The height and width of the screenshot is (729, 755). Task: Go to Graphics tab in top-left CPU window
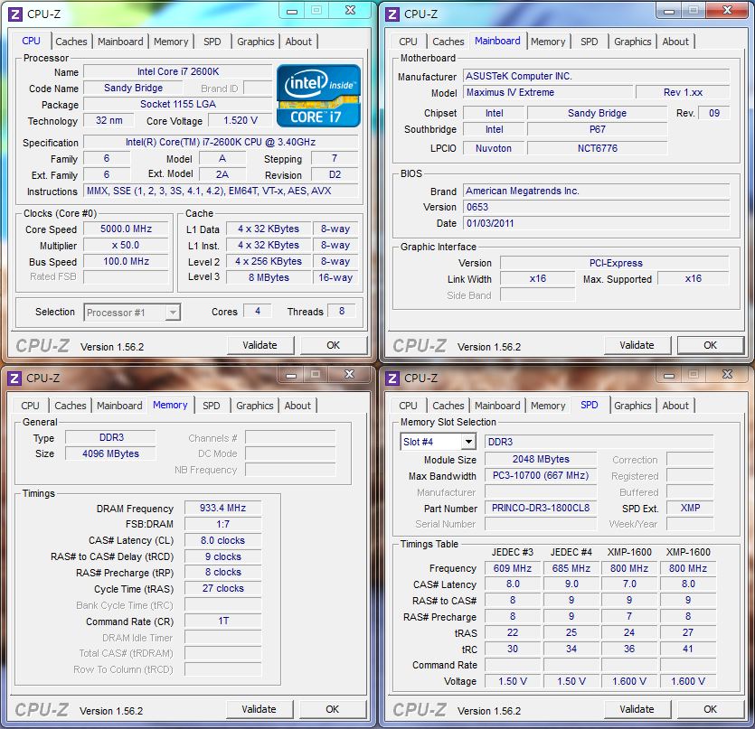(x=256, y=42)
